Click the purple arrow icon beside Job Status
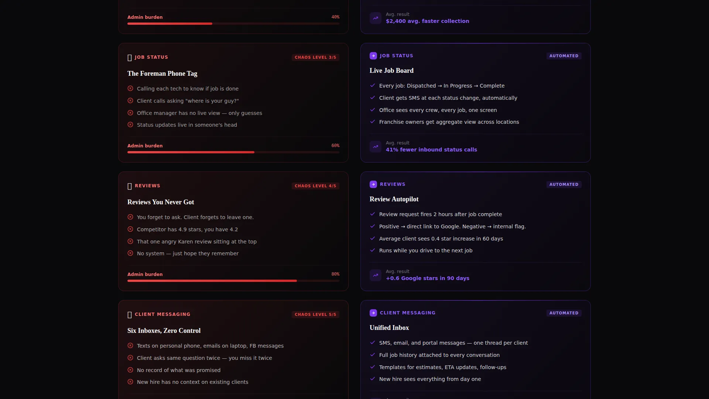The image size is (709, 399). point(373,56)
